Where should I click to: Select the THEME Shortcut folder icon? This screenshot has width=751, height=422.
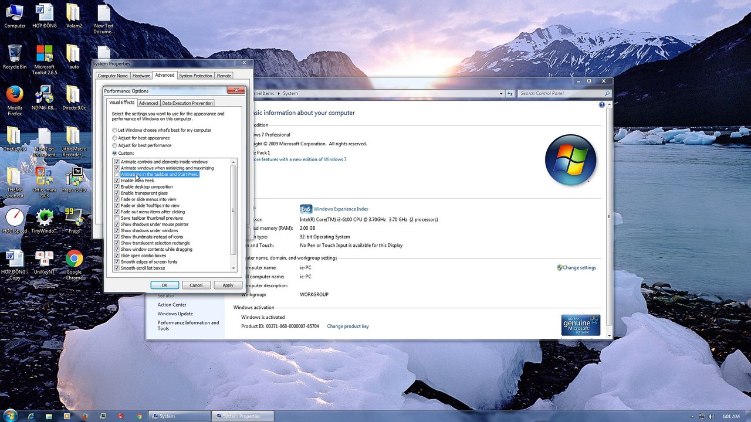(x=15, y=183)
